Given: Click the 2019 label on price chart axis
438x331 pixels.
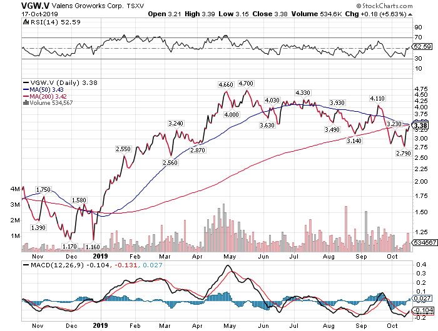Looking at the screenshot, I should [x=100, y=256].
